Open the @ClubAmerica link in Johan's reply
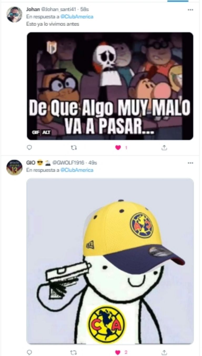 point(77,17)
